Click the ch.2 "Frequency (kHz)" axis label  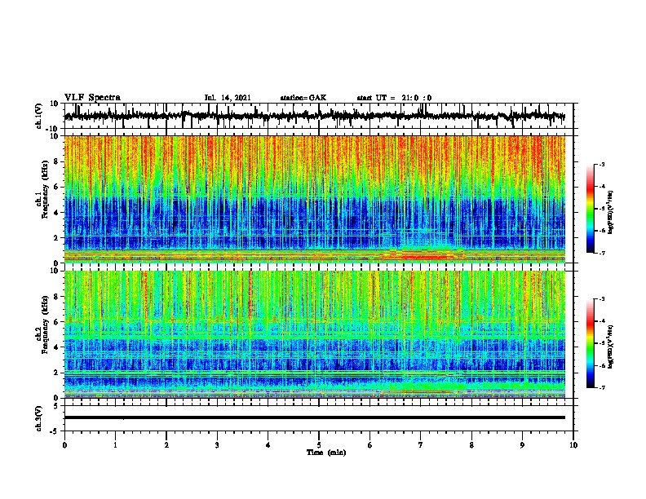(45, 325)
